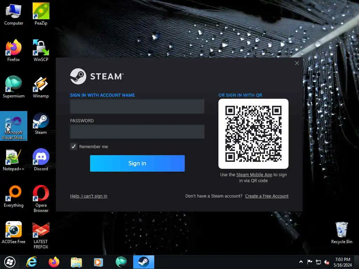
Task: Select the Opera Browser desktop shortcut
Action: click(41, 199)
